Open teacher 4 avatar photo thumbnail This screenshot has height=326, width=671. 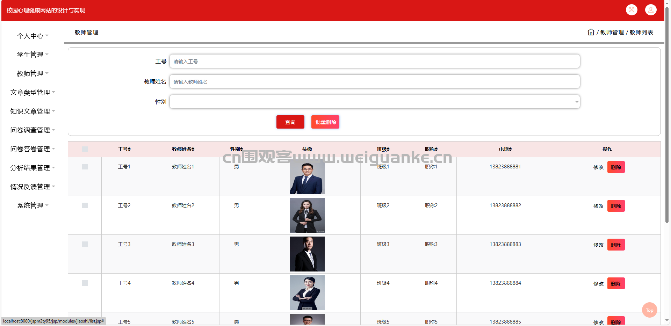pyautogui.click(x=307, y=293)
